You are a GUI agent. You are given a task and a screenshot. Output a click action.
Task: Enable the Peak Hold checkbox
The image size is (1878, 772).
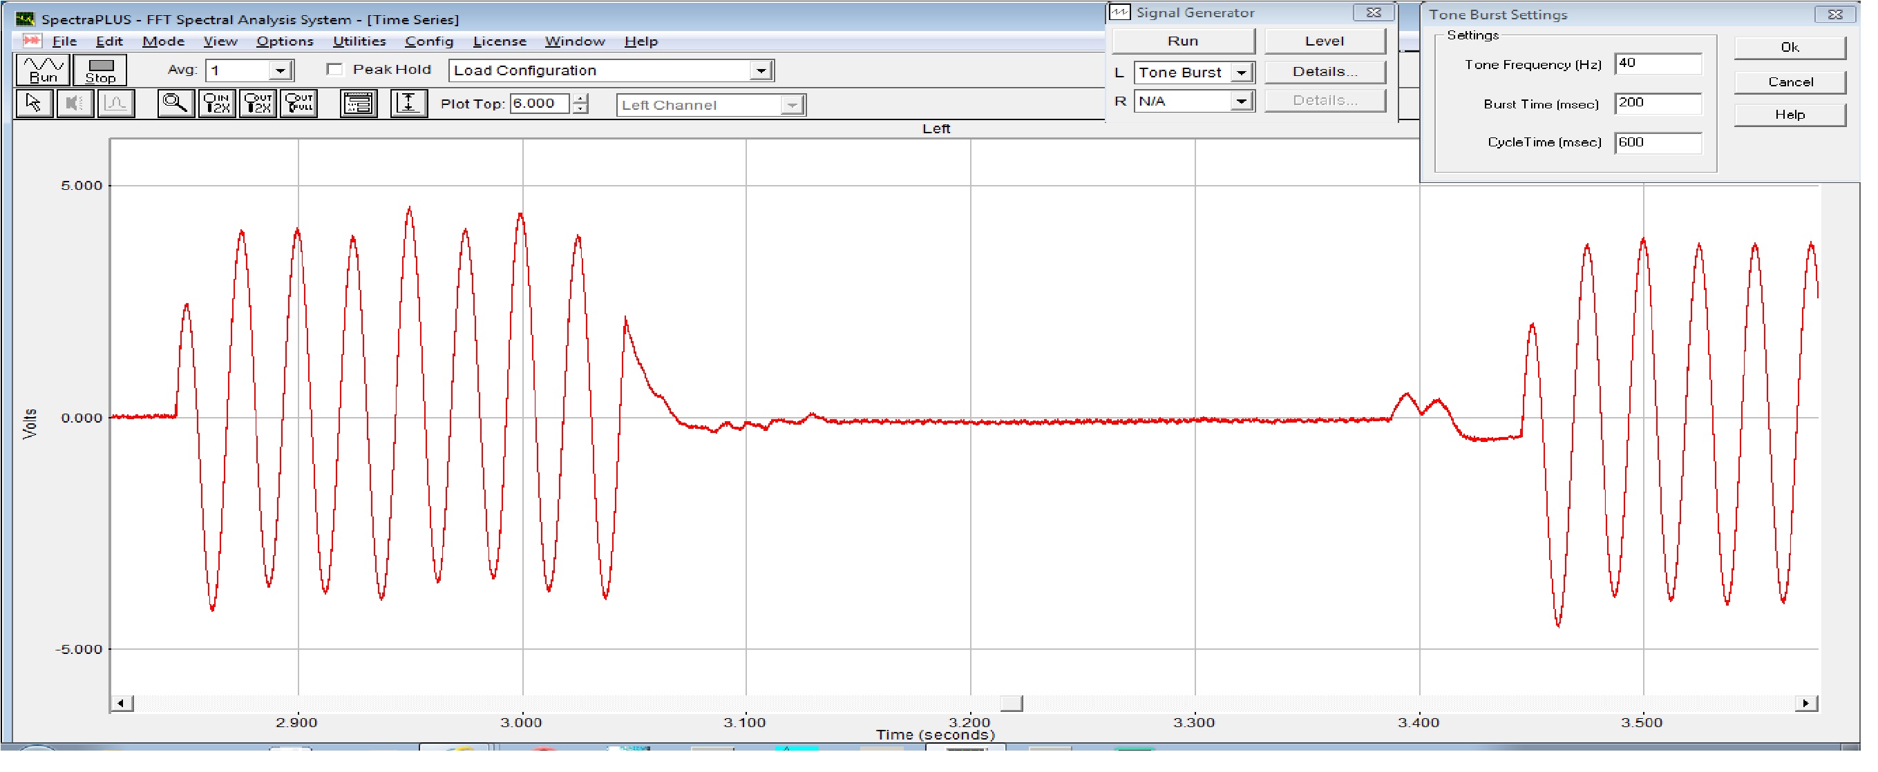335,70
